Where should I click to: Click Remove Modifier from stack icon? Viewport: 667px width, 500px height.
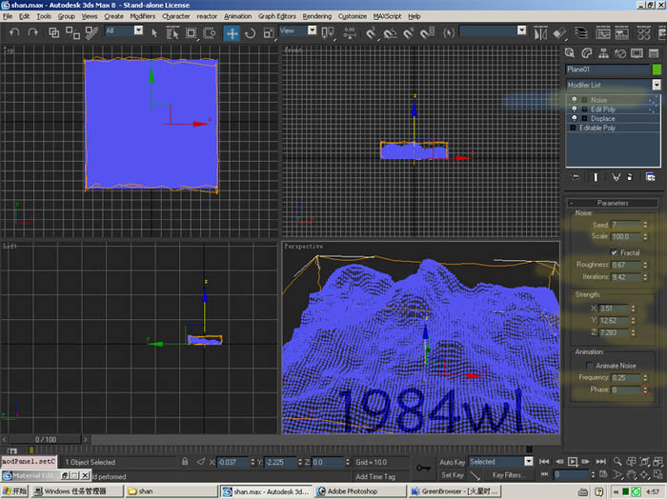(630, 177)
